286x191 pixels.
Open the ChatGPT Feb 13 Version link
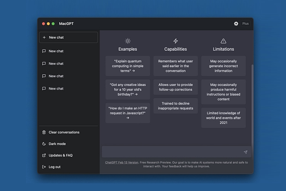coord(122,162)
